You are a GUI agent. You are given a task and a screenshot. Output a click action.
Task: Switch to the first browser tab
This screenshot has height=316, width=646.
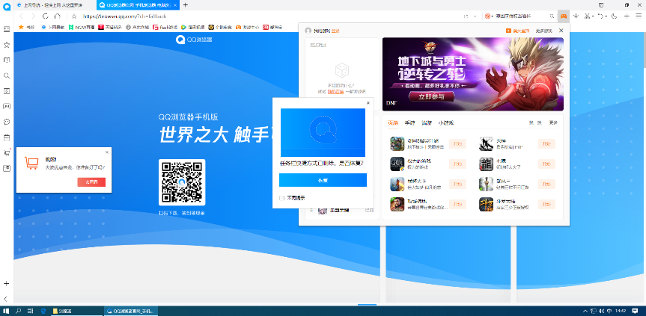(55, 5)
